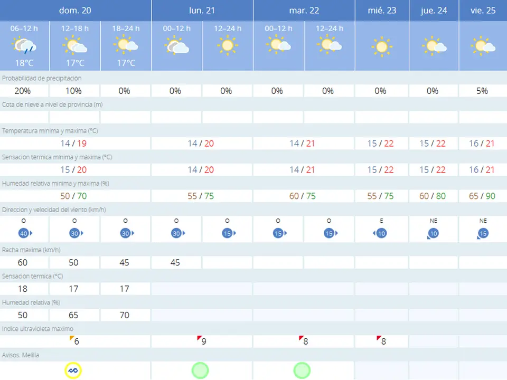The width and height of the screenshot is (507, 380).
Task: Click the lun. 21 day header
Action: tap(202, 11)
